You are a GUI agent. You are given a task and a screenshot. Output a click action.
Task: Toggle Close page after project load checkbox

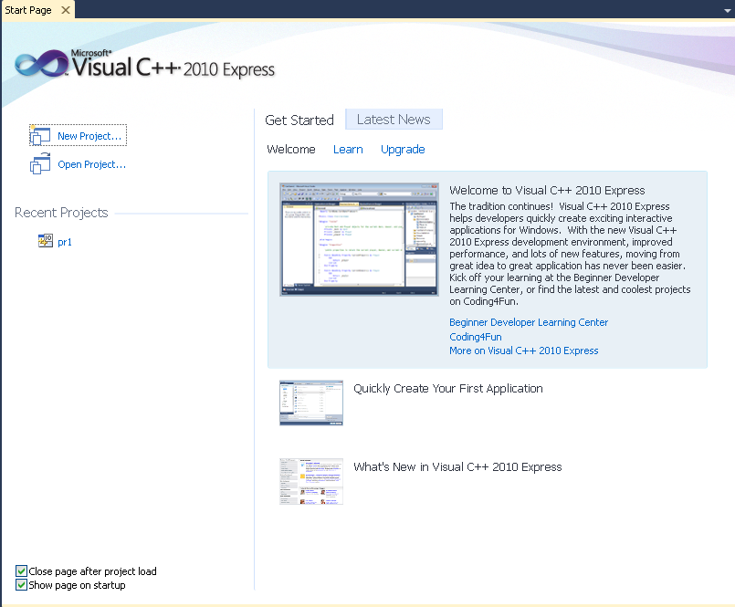point(21,570)
